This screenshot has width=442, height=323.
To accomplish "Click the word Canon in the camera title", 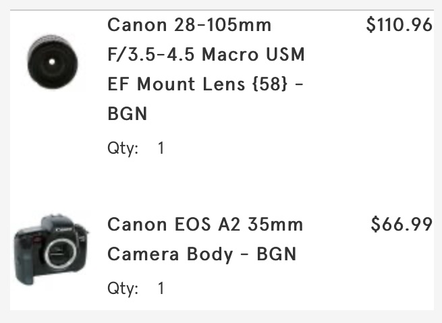I will (x=136, y=225).
